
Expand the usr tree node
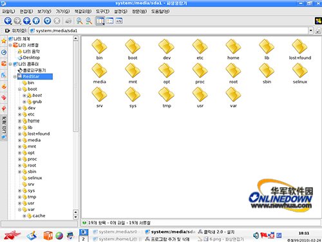pyautogui.click(x=19, y=203)
